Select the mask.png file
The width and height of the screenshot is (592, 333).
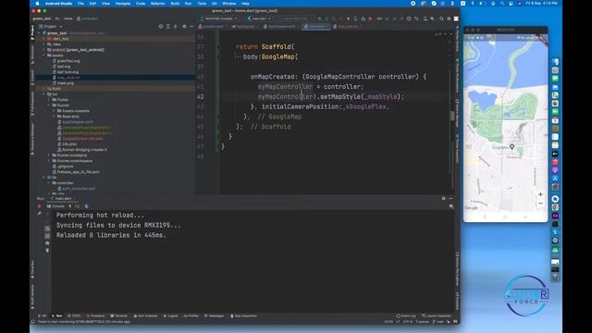click(x=63, y=83)
